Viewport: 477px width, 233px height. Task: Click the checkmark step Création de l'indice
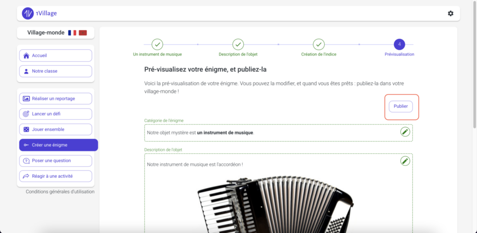click(319, 44)
